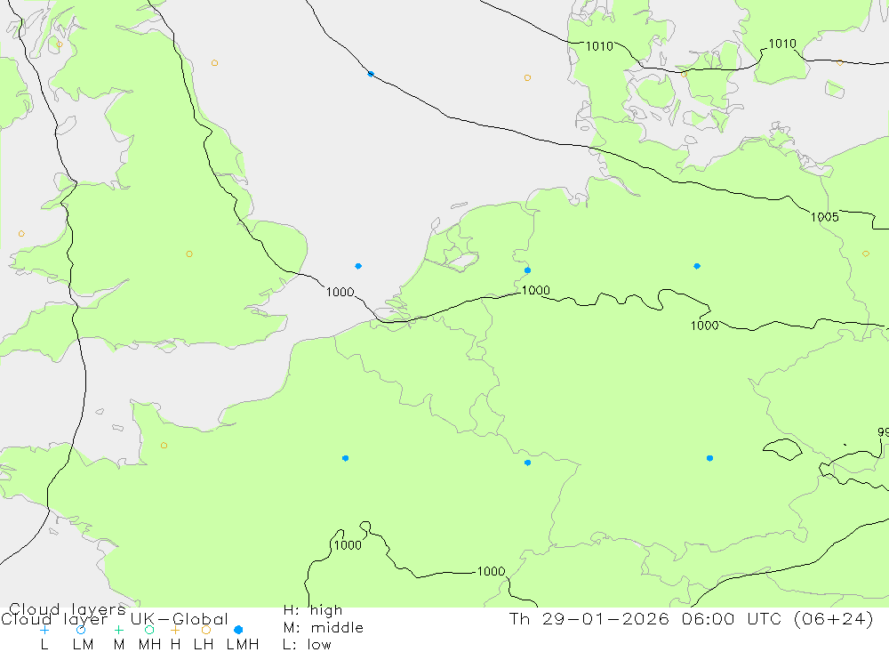
Task: Click the filled blue LMH legend symbol
Action: 238,630
